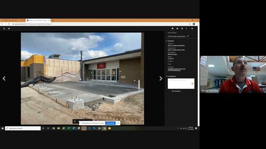Switch to the first browser tab

tap(13, 20)
